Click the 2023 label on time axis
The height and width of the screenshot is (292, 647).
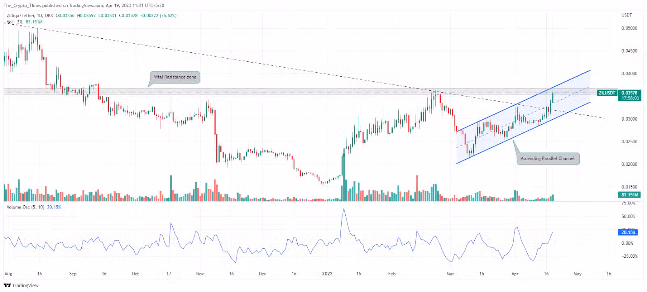point(327,274)
